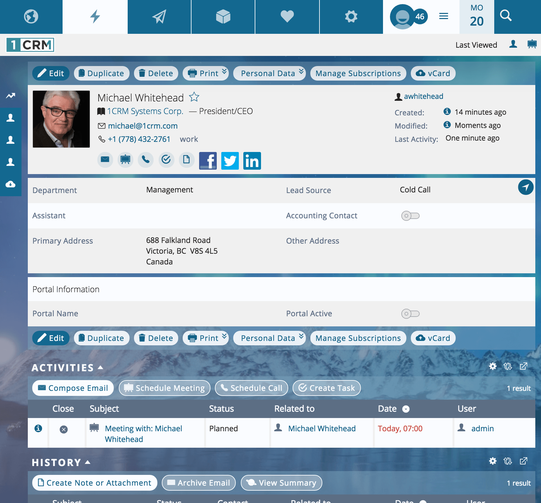Click the phone number +1 (778) 432-2761
Image resolution: width=541 pixels, height=503 pixels.
139,139
